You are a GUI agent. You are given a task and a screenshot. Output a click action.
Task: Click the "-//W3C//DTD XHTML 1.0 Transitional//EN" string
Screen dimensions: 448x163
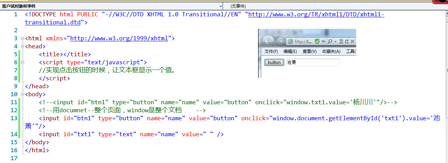pos(171,14)
